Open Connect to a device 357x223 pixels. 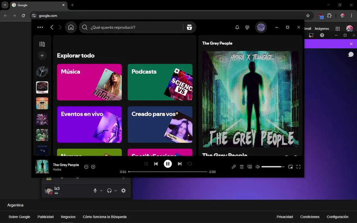point(250,167)
